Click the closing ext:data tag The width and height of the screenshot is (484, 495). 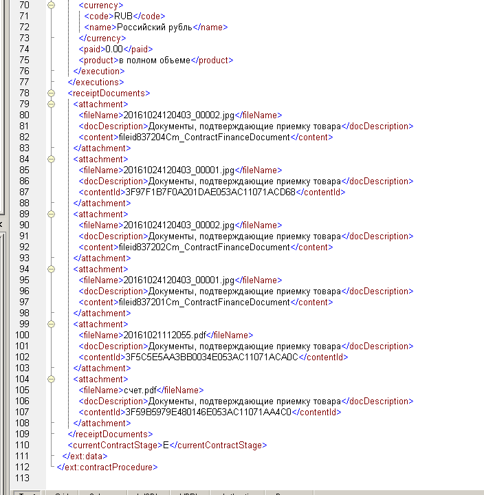click(x=85, y=456)
